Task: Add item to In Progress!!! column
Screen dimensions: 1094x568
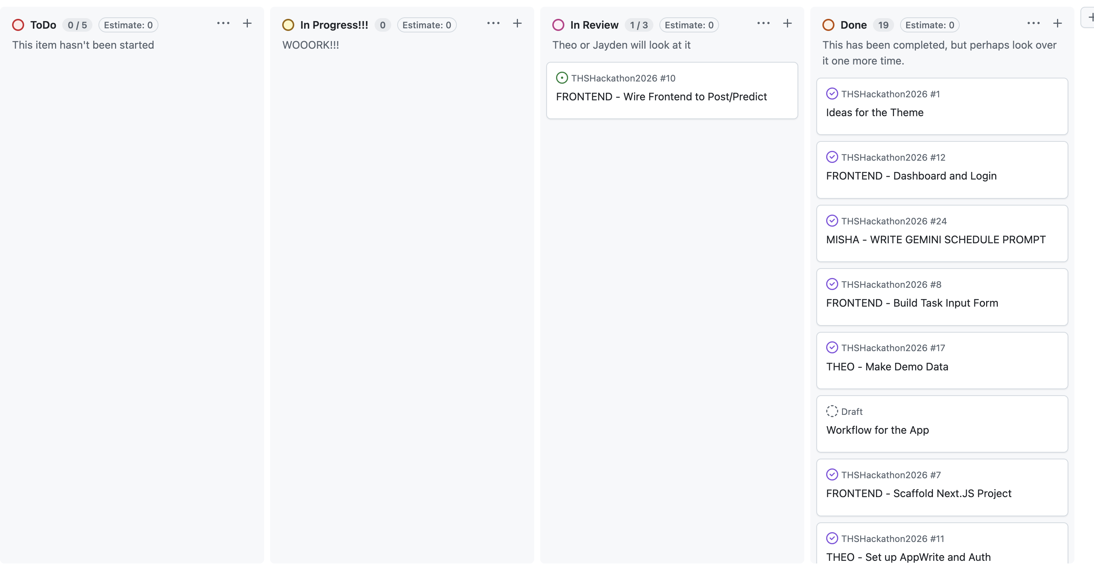Action: coord(517,23)
